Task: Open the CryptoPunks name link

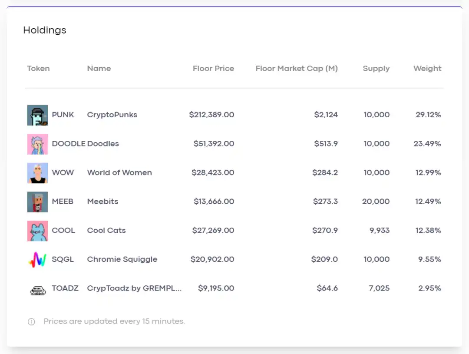Action: pyautogui.click(x=112, y=115)
